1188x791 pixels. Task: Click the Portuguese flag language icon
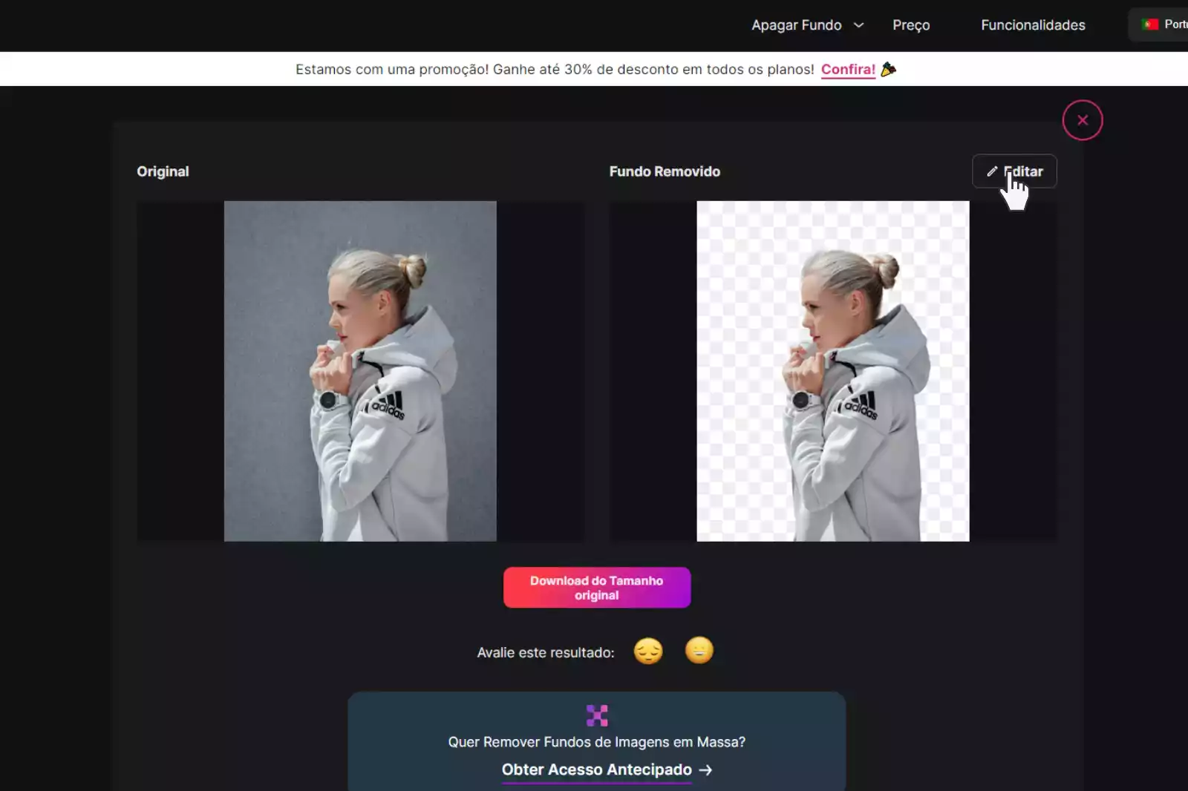coord(1150,24)
